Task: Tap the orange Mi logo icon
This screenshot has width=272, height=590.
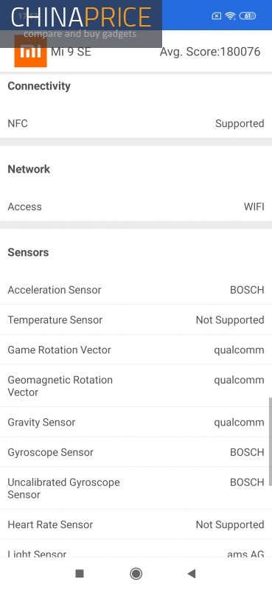Action: pos(30,51)
